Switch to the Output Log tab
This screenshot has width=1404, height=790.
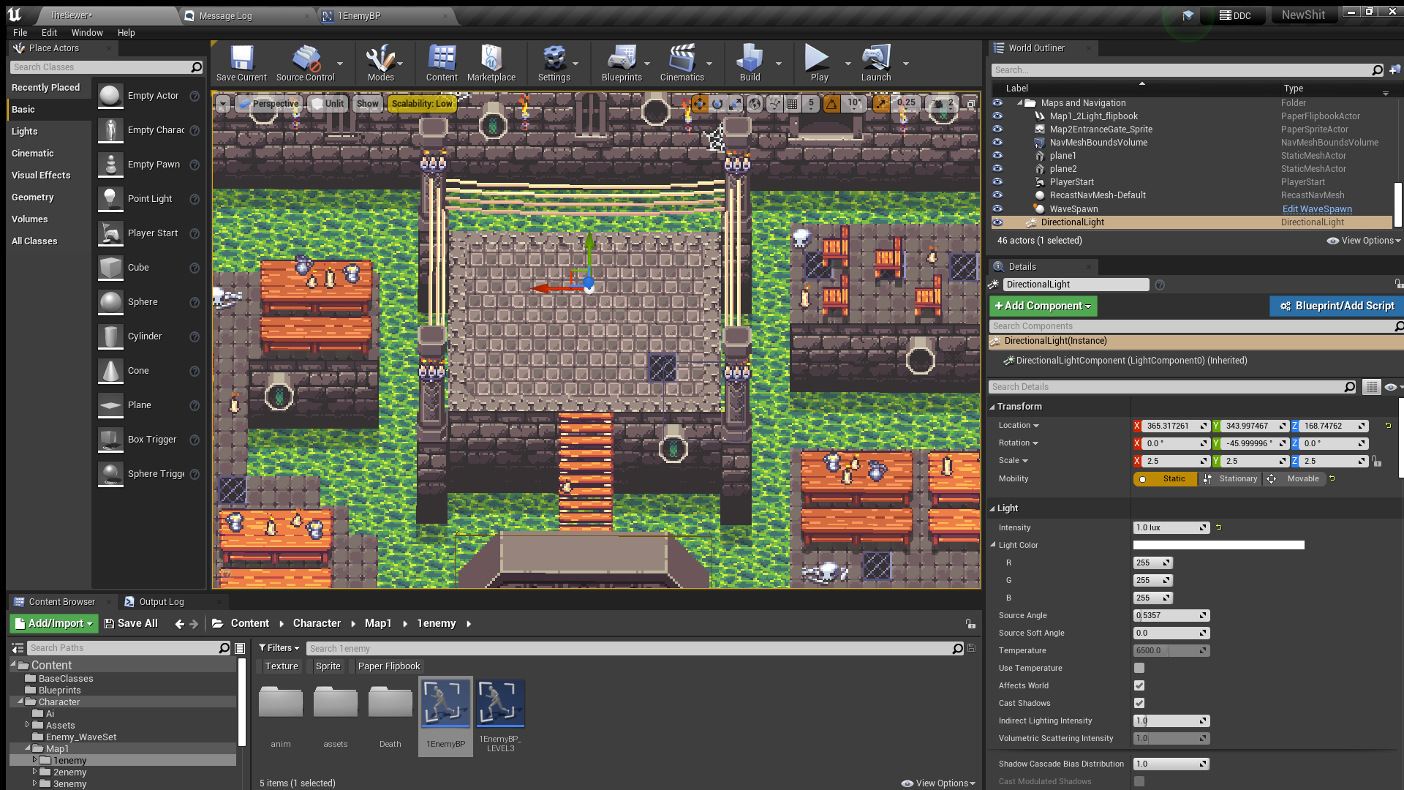161,602
